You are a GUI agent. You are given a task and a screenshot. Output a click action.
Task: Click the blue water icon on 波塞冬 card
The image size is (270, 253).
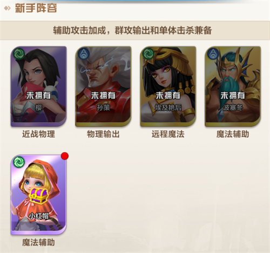click(213, 54)
